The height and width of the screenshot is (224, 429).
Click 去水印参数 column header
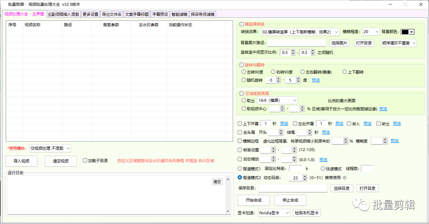[x=149, y=25]
